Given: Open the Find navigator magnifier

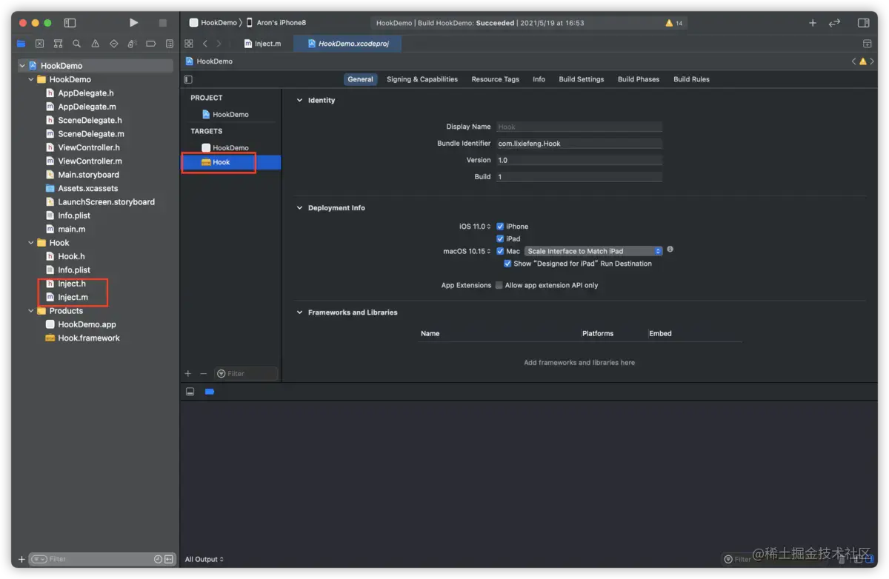Looking at the screenshot, I should click(77, 44).
